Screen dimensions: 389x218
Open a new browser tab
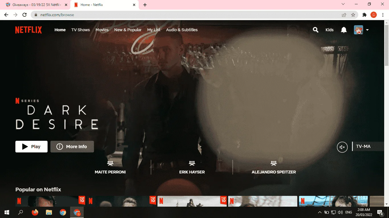[x=145, y=5]
